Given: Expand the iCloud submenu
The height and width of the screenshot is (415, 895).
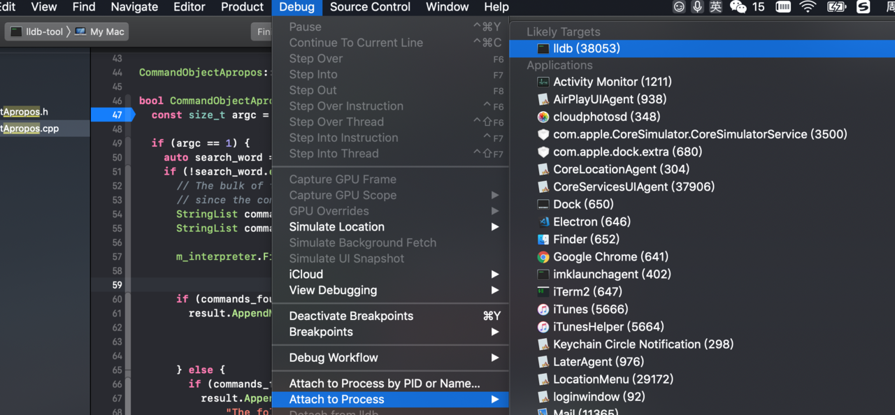Looking at the screenshot, I should click(390, 275).
